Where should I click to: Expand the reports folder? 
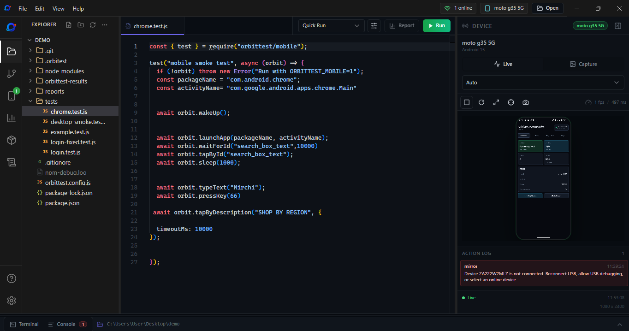click(x=70, y=91)
